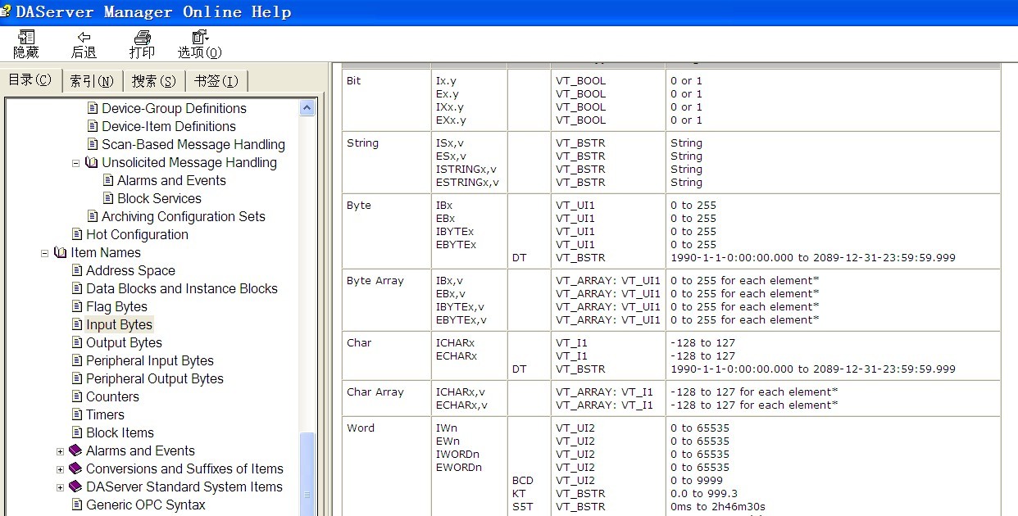Open the Generic OPC Syntax topic
Image resolution: width=1018 pixels, height=516 pixels.
coord(146,505)
